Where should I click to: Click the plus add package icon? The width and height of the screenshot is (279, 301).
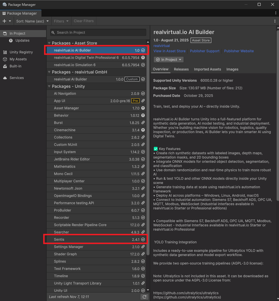pyautogui.click(x=4, y=21)
